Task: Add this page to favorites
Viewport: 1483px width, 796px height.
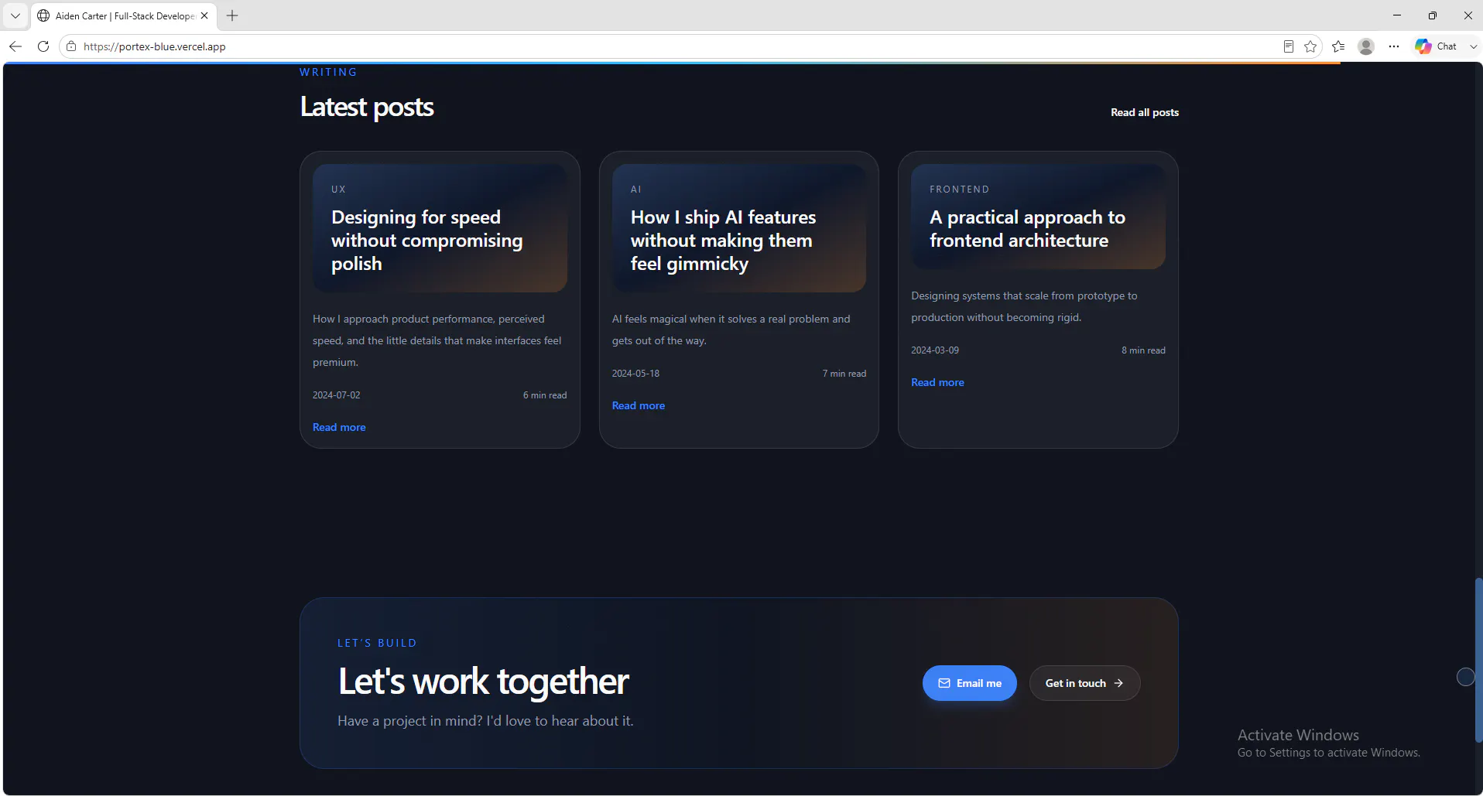Action: tap(1310, 46)
